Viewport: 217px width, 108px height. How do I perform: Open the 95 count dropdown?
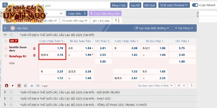181,86
